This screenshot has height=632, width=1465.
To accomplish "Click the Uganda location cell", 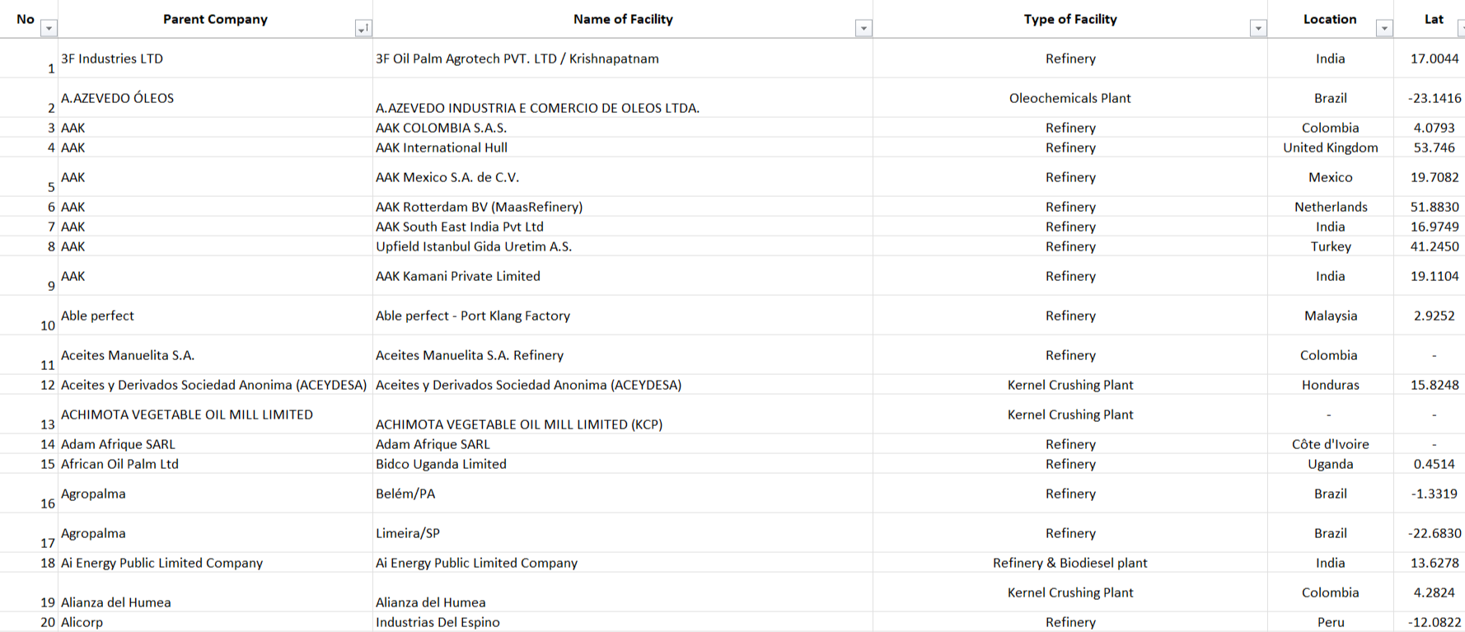I will pyautogui.click(x=1331, y=464).
